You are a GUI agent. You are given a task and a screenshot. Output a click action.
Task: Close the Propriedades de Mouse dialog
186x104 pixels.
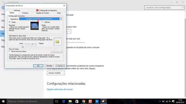pos(64,5)
